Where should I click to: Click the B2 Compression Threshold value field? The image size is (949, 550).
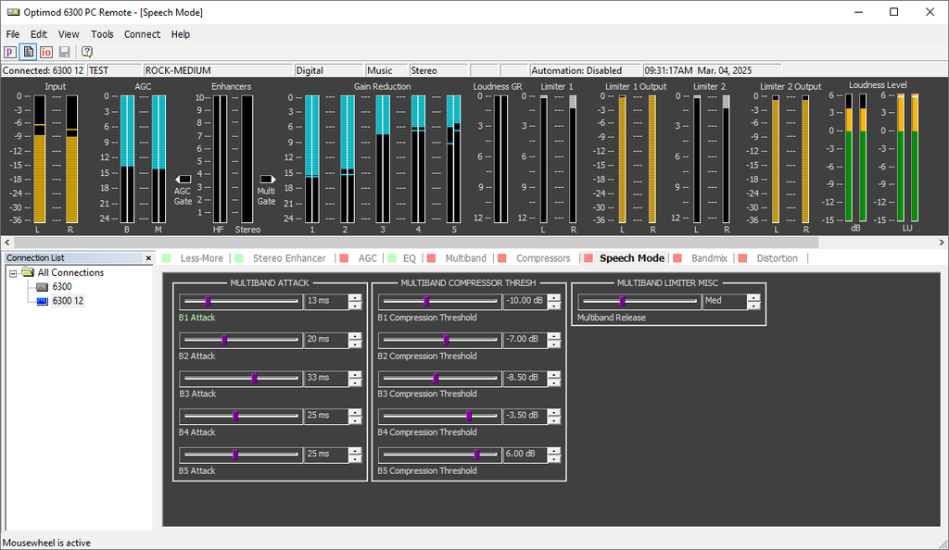click(x=525, y=340)
